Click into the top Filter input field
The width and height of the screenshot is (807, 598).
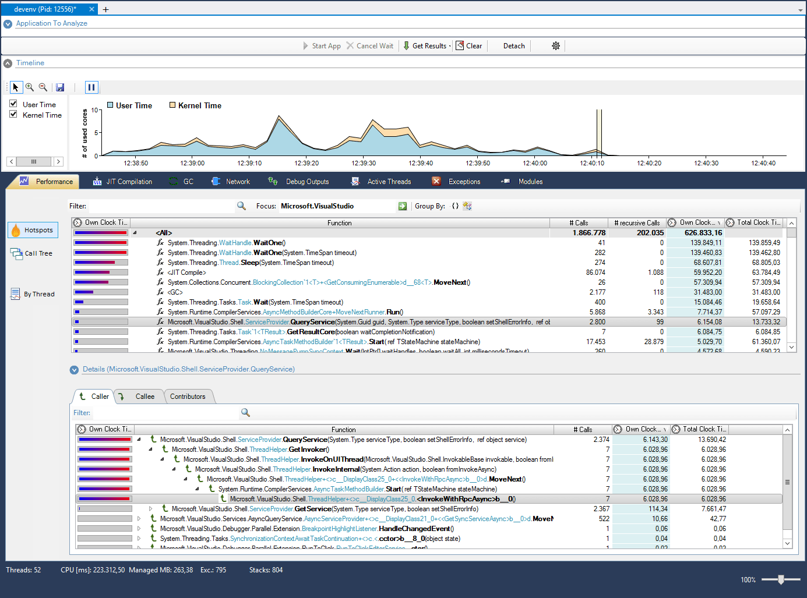tap(161, 206)
